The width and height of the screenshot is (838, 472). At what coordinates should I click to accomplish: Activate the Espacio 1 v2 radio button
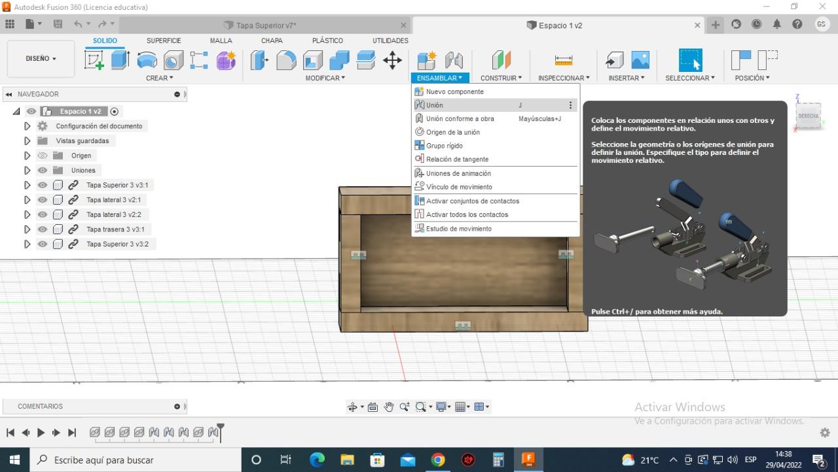click(x=115, y=111)
